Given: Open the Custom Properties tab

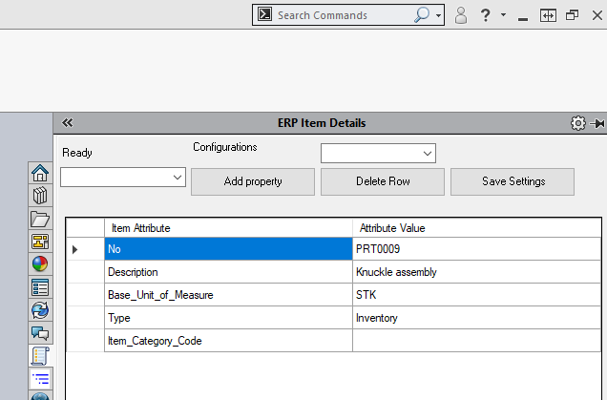Looking at the screenshot, I should pyautogui.click(x=40, y=287).
